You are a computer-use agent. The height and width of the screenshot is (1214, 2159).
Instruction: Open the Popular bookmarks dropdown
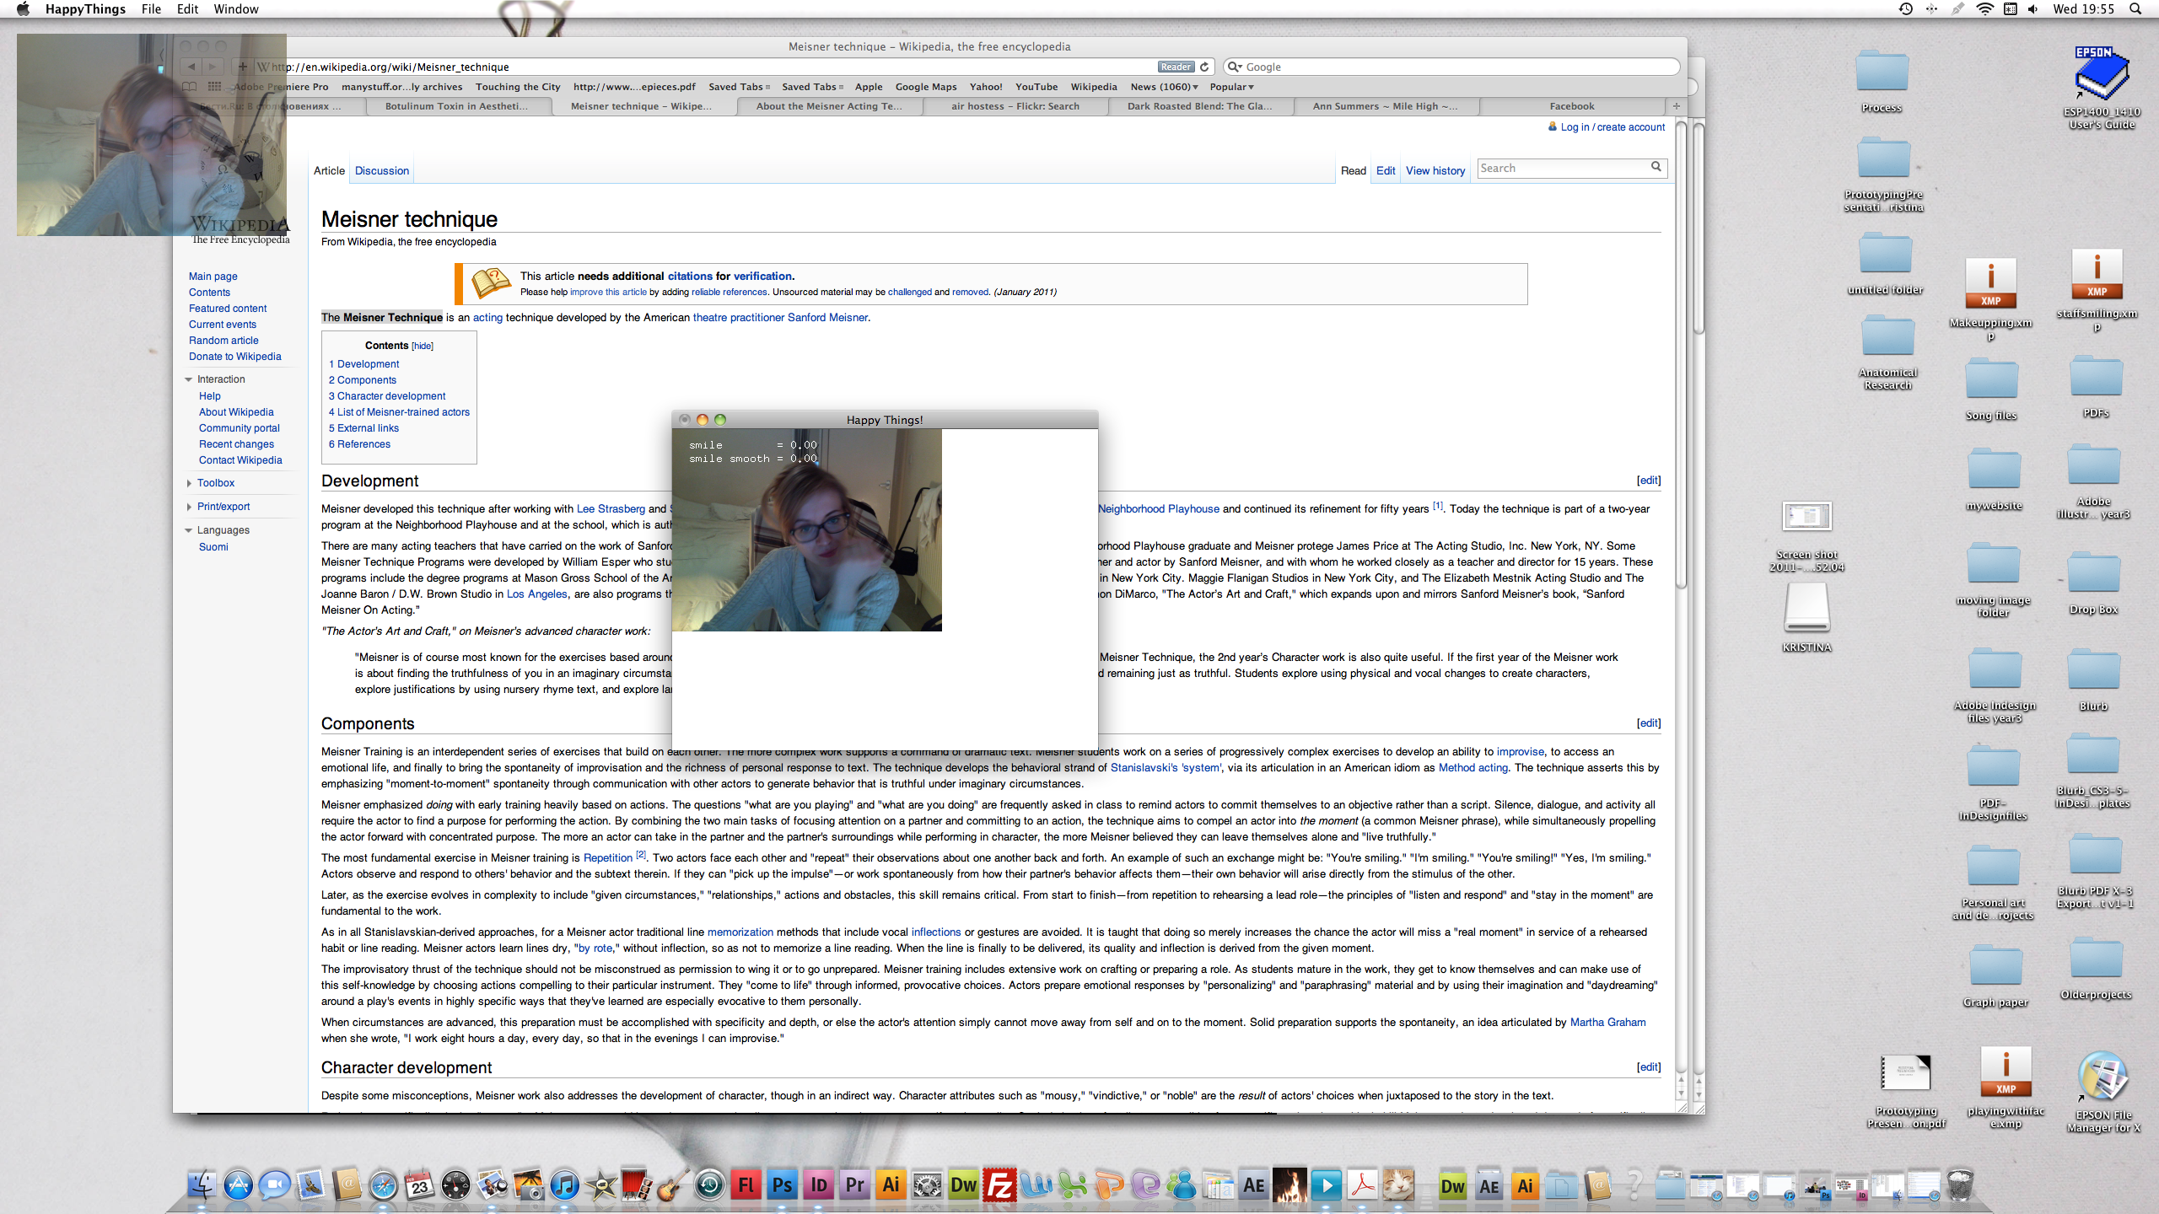tap(1231, 87)
